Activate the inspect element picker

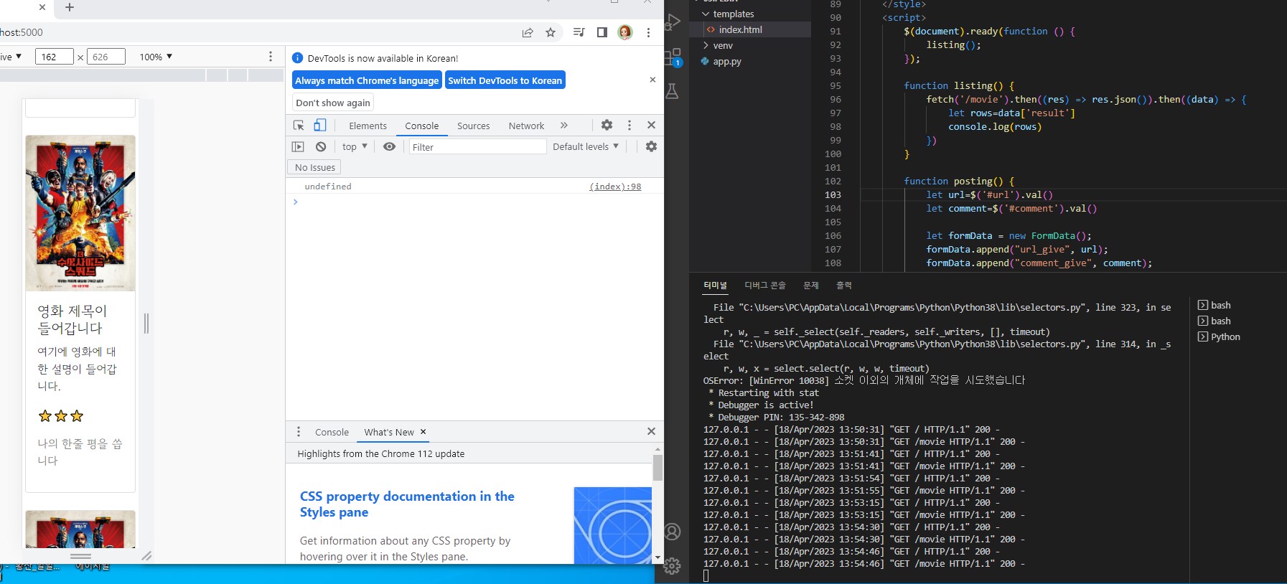click(299, 126)
